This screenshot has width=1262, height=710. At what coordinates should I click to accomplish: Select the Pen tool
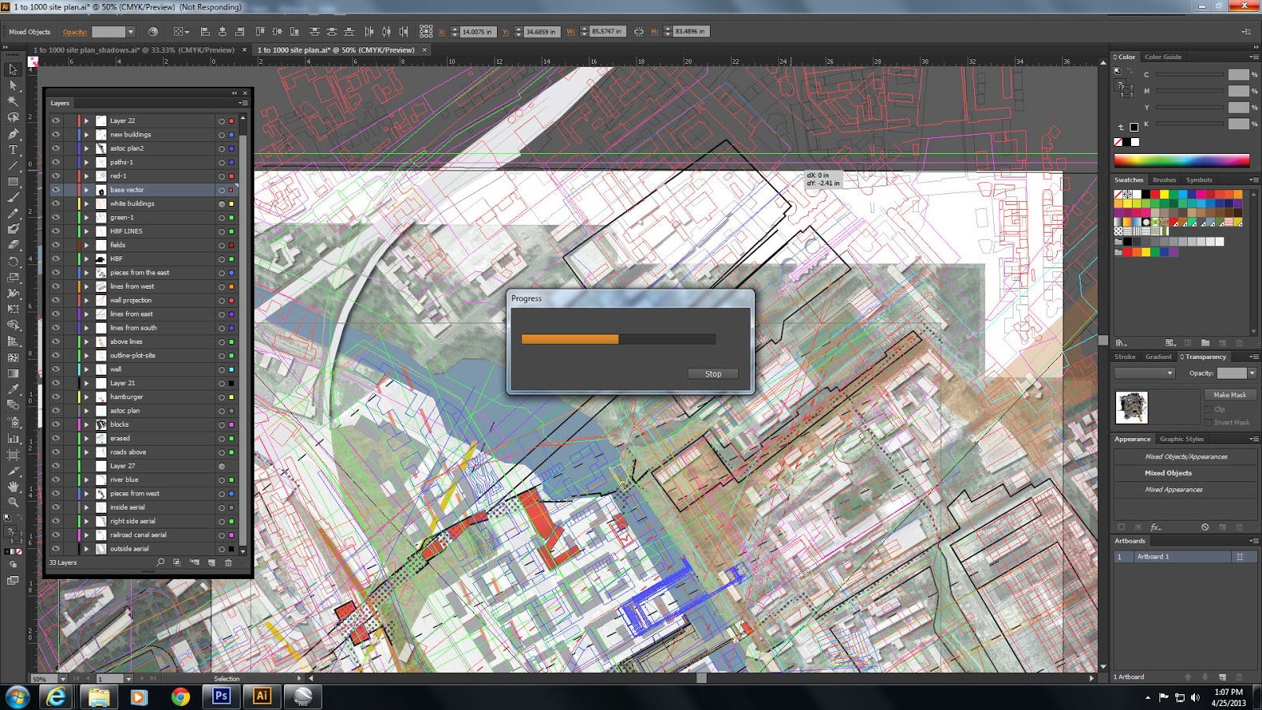[13, 133]
